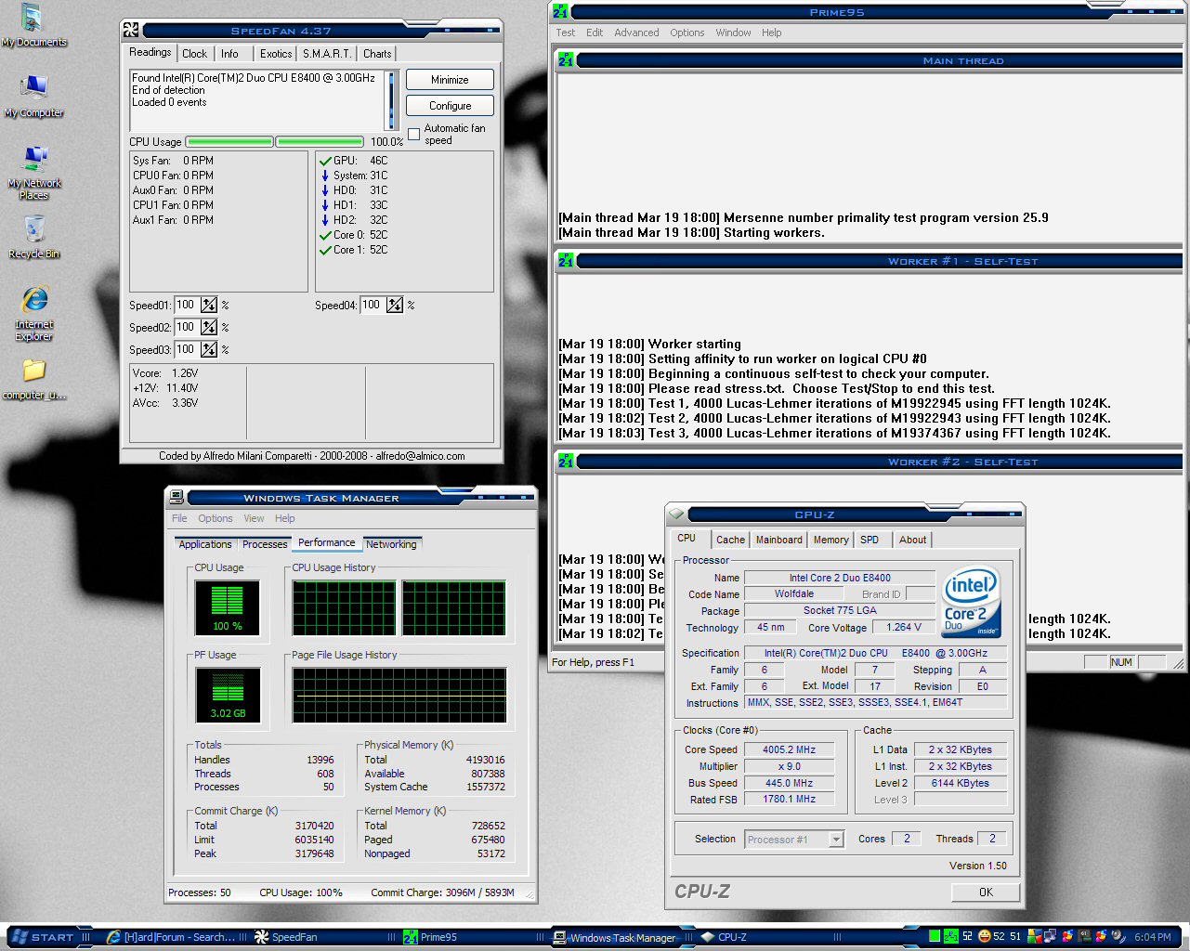The width and height of the screenshot is (1190, 951).
Task: Click the NUM indicator in Prime95 status bar
Action: click(x=1121, y=662)
